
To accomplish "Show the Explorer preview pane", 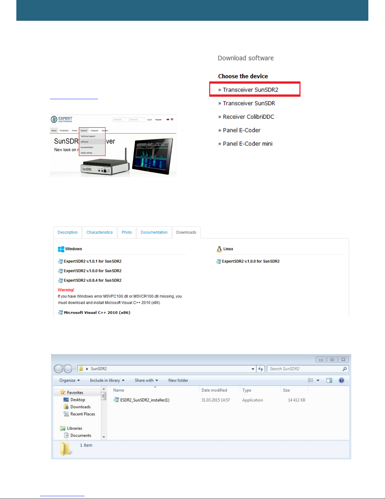I will pyautogui.click(x=329, y=380).
